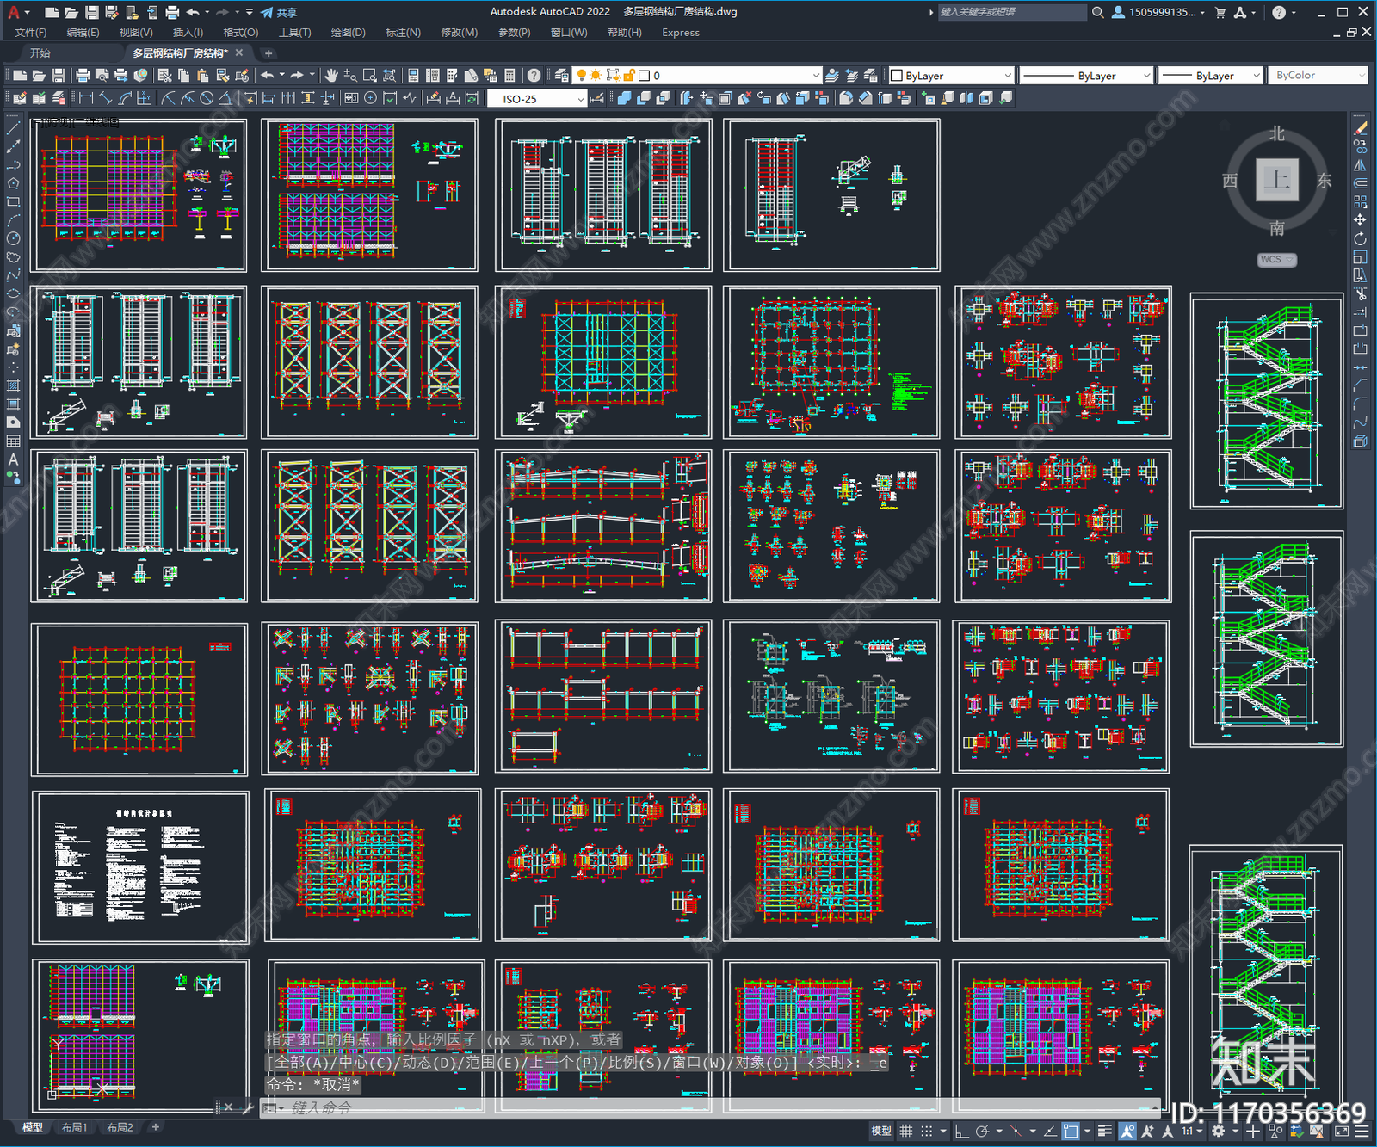Viewport: 1377px width, 1147px height.
Task: Click the Customization menu icon in status bar
Action: (1362, 1132)
